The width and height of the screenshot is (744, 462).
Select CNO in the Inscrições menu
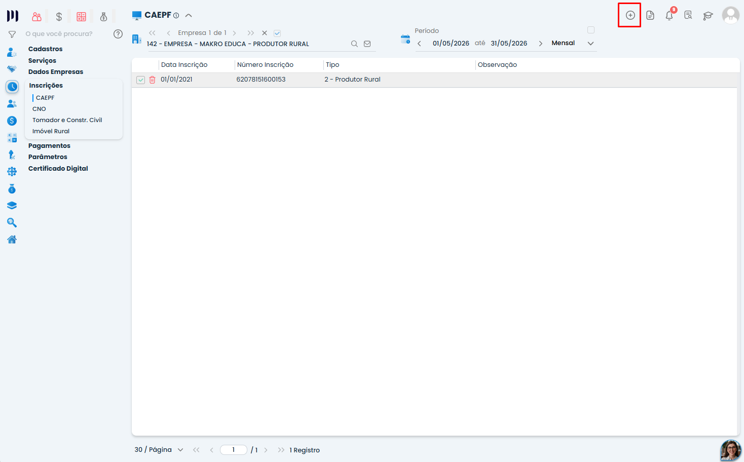click(39, 109)
